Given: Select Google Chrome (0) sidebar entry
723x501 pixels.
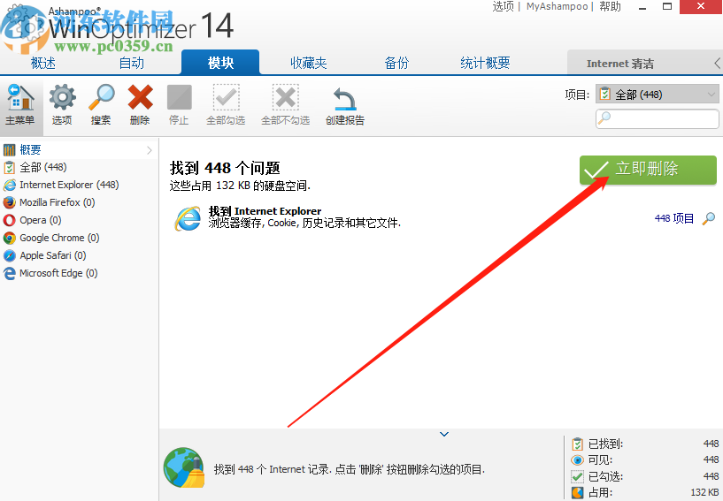Looking at the screenshot, I should click(51, 238).
